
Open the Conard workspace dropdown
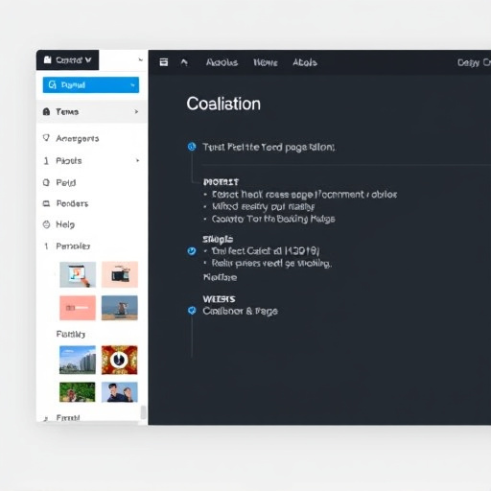tap(67, 60)
